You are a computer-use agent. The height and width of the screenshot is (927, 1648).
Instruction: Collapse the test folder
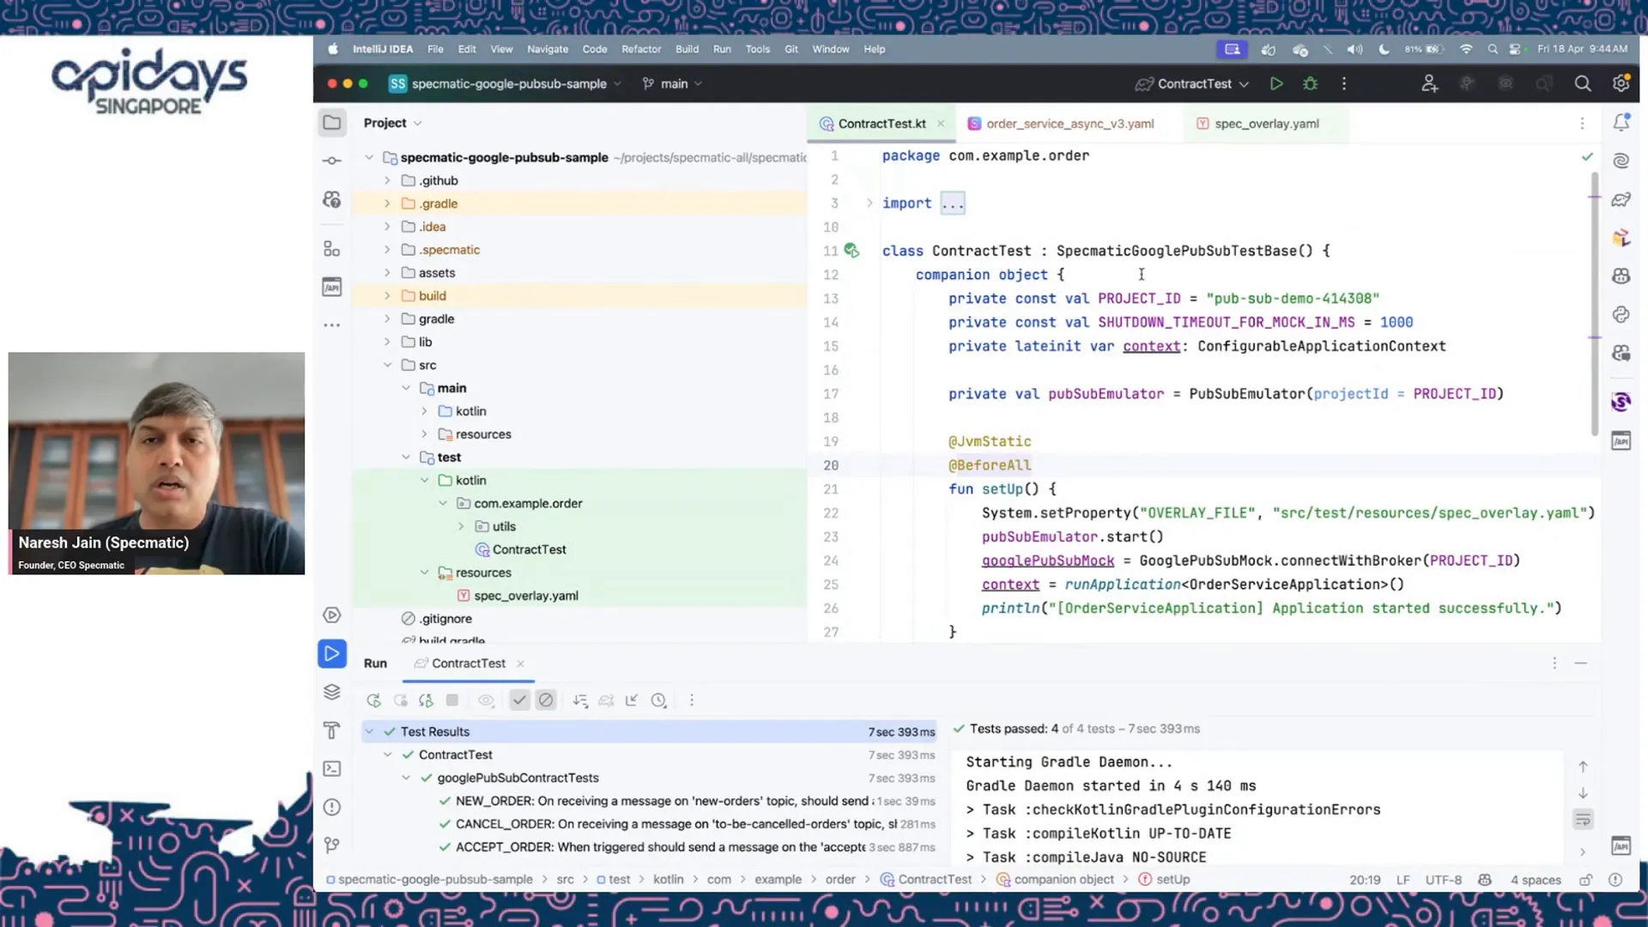[x=406, y=457]
